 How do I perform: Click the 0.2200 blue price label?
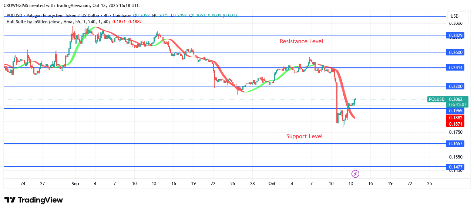coord(455,86)
